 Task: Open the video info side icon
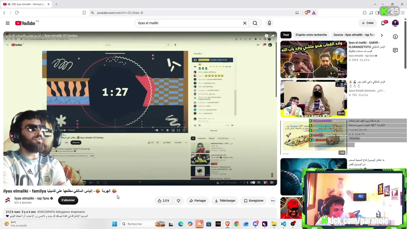click(395, 37)
